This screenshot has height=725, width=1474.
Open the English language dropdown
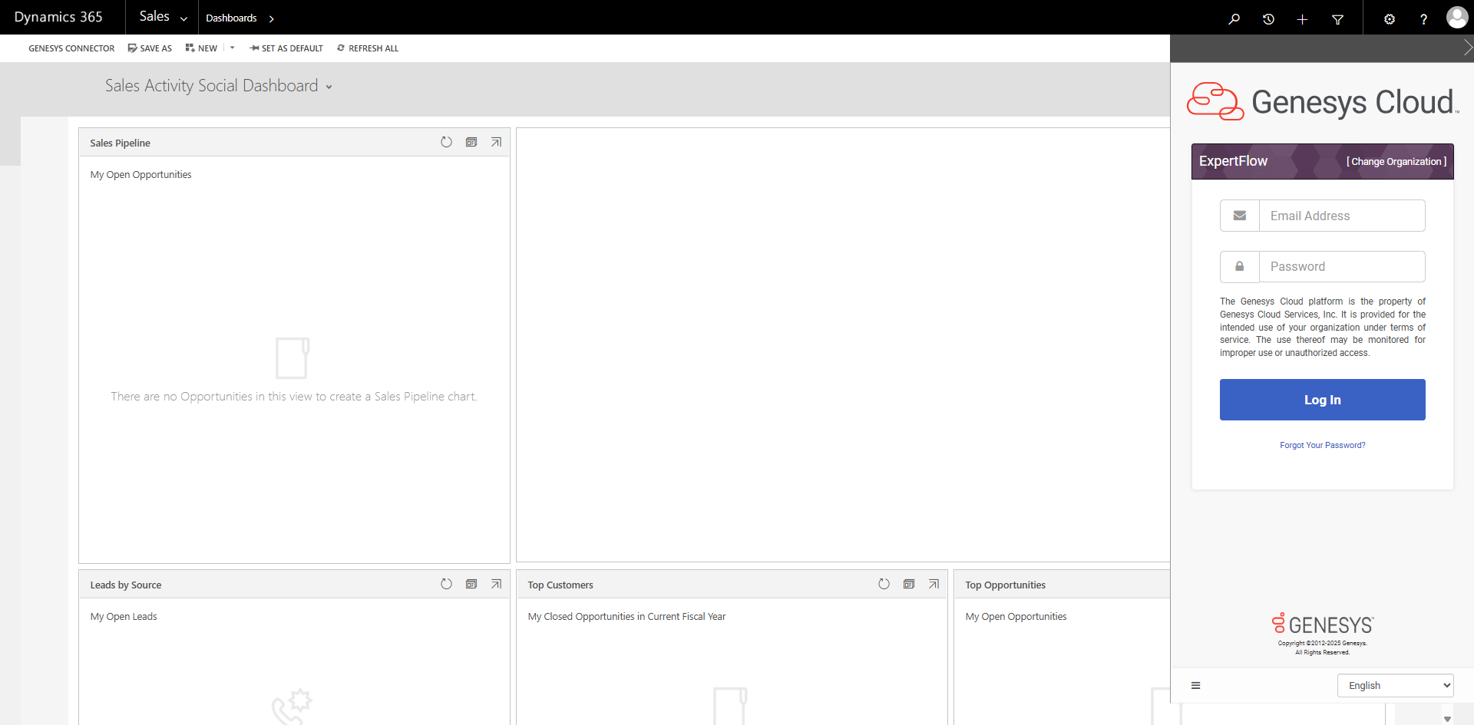1395,685
